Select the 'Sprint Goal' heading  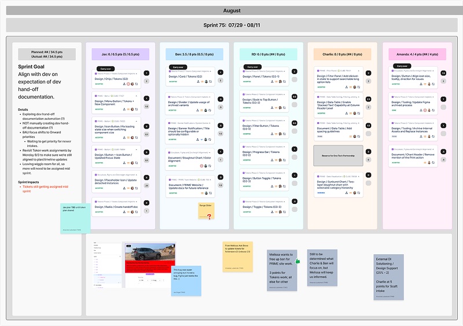[31, 67]
